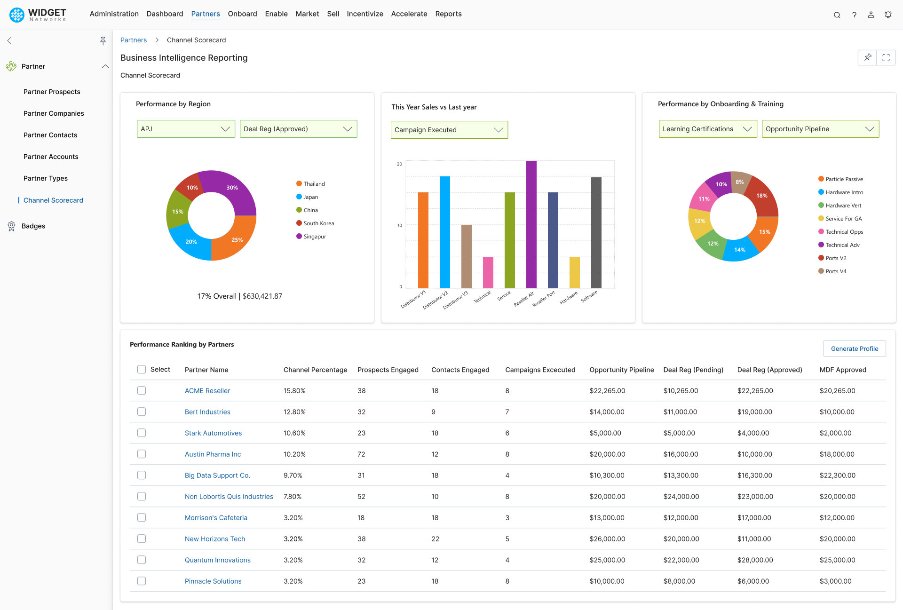The width and height of the screenshot is (903, 610).
Task: Select Partner Contacts in the sidebar
Action: pyautogui.click(x=50, y=135)
